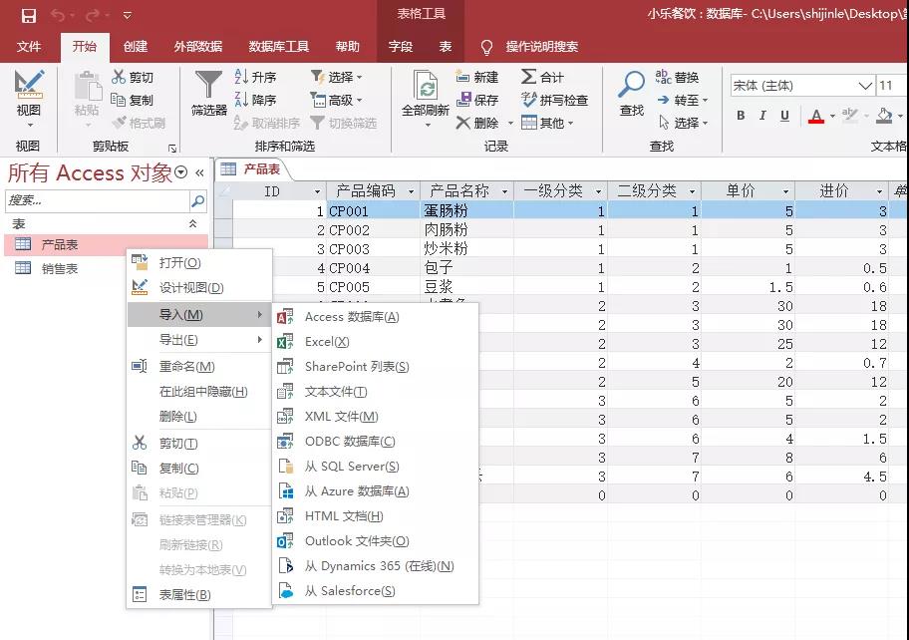
Task: Click the navigation pane search field
Action: 98,200
